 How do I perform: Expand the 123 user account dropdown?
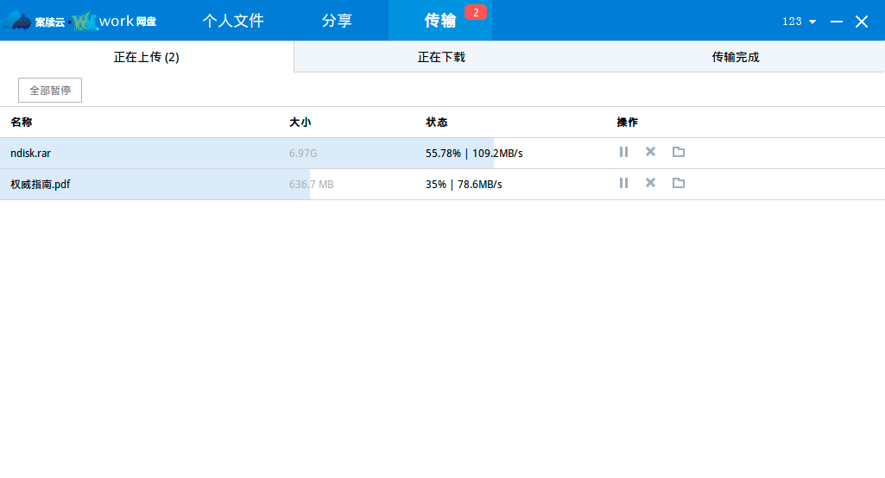click(x=799, y=22)
